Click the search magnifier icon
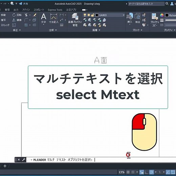Viewport: 176px width, 176px height. [167, 4]
